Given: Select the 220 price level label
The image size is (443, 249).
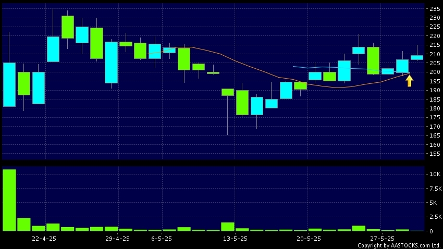Looking at the screenshot, I should [435, 36].
